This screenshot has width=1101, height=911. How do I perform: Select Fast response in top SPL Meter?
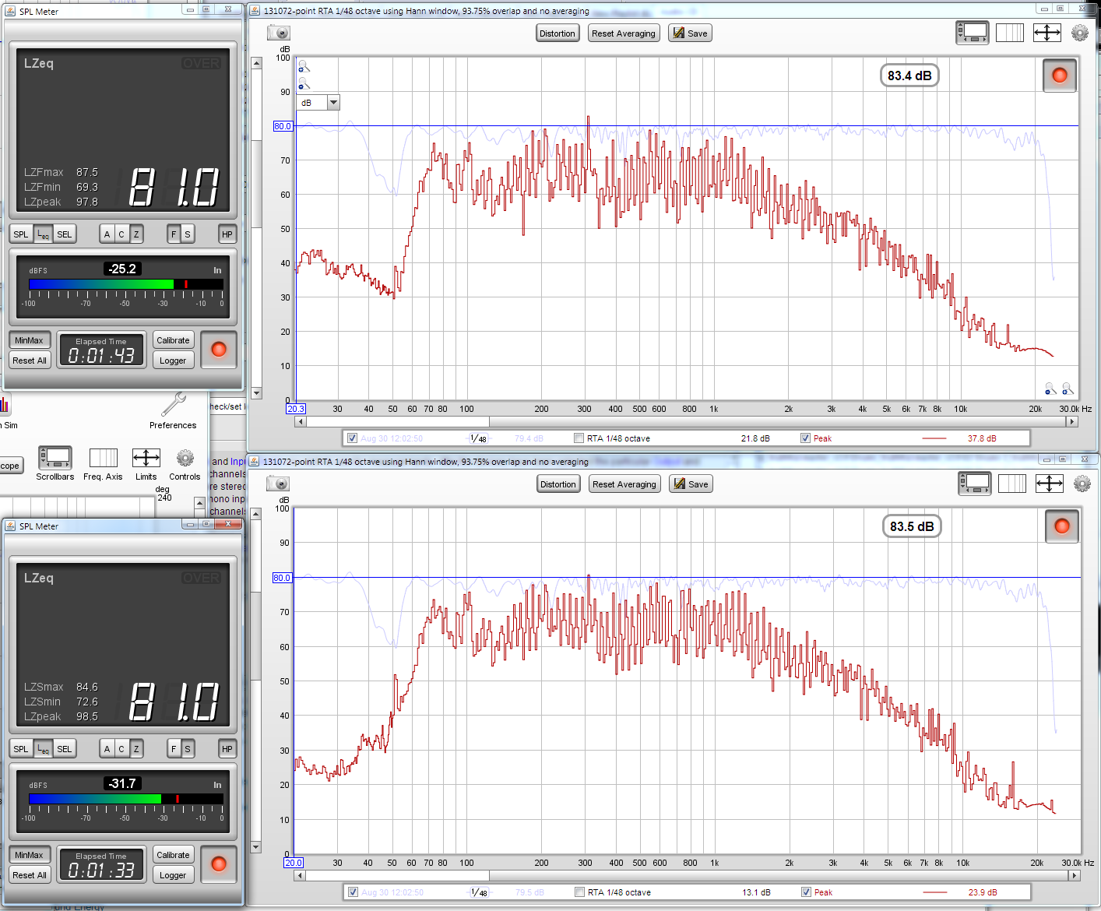(x=174, y=234)
